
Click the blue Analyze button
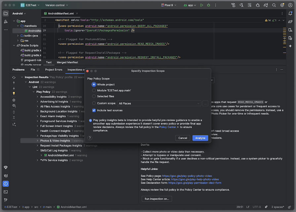200,138
